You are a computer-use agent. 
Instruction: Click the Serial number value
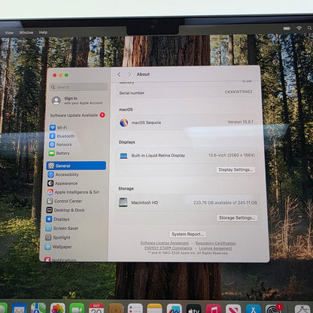pos(239,92)
